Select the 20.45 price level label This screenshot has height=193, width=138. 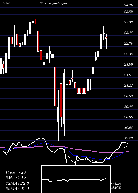tap(129, 106)
